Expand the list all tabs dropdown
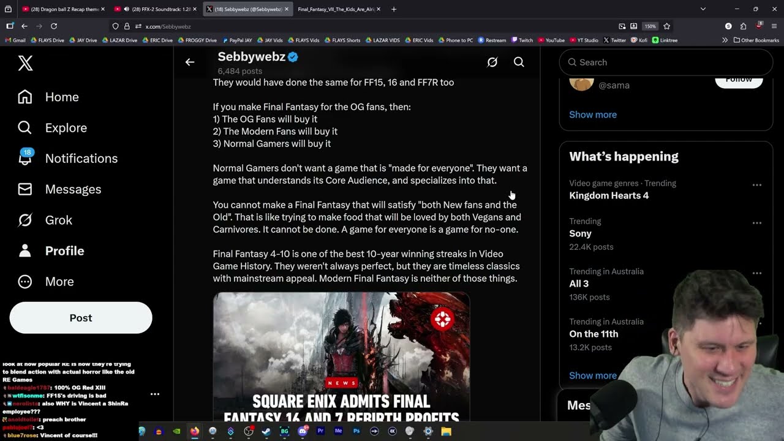This screenshot has height=441, width=784. (703, 9)
